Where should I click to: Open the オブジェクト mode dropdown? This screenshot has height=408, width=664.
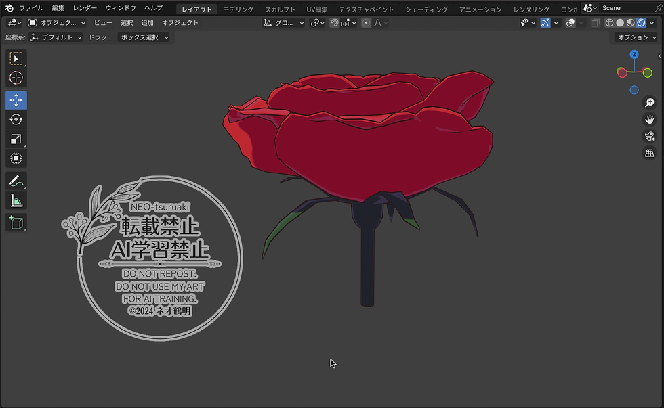tap(57, 23)
